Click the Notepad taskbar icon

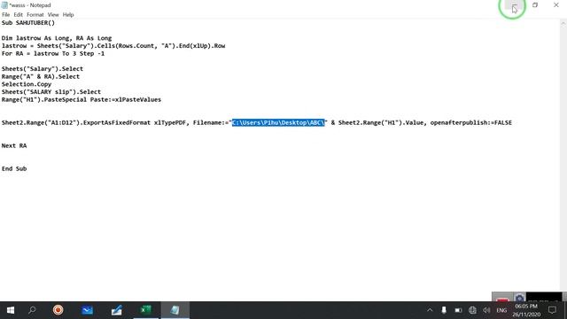175,310
